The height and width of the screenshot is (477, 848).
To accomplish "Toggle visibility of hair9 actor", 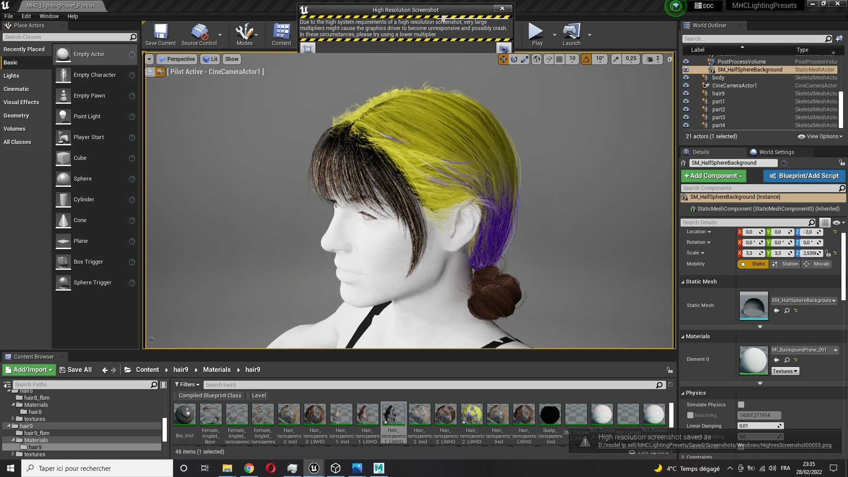I will click(x=686, y=93).
